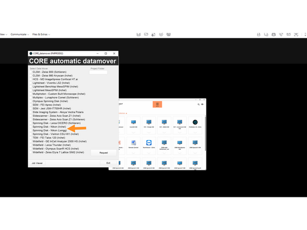
Task: Select the orange Apps tab in Citrix Workspace
Action: [157, 104]
